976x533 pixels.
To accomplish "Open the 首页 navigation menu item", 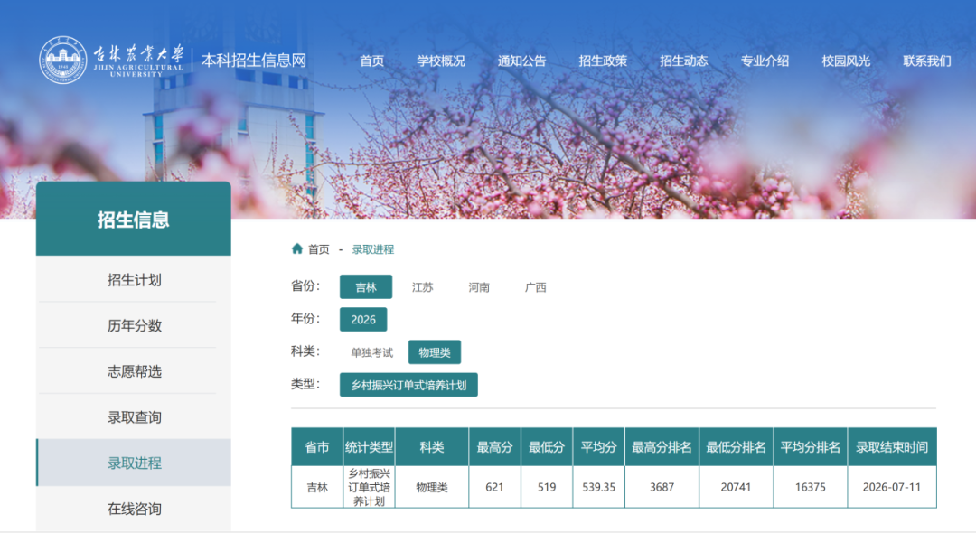I will 371,61.
